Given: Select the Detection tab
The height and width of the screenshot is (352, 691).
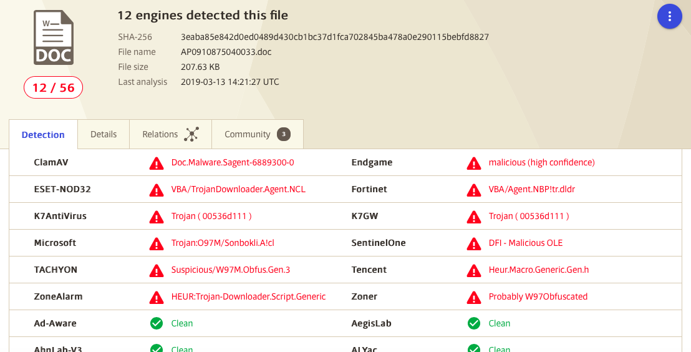Looking at the screenshot, I should 43,135.
